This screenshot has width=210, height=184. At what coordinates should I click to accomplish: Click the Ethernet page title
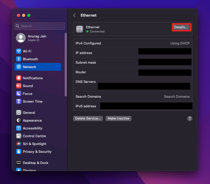tap(88, 15)
